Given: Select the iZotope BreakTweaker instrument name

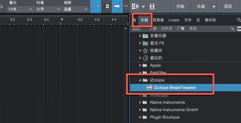Looking at the screenshot, I should pos(175,88).
